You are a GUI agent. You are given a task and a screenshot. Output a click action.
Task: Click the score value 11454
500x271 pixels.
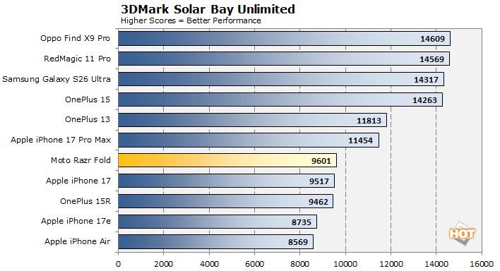click(360, 140)
